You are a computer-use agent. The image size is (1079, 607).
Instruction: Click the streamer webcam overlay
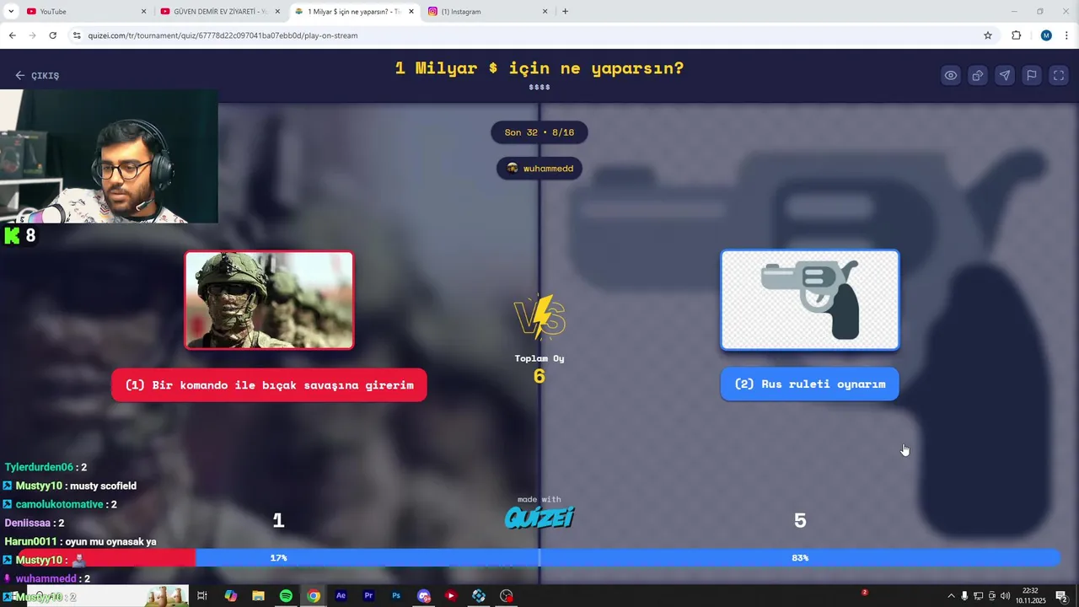tap(109, 156)
